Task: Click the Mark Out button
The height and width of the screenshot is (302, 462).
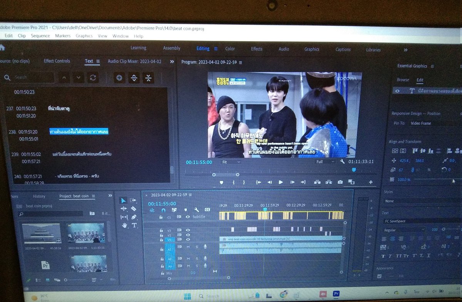Action: pyautogui.click(x=244, y=182)
